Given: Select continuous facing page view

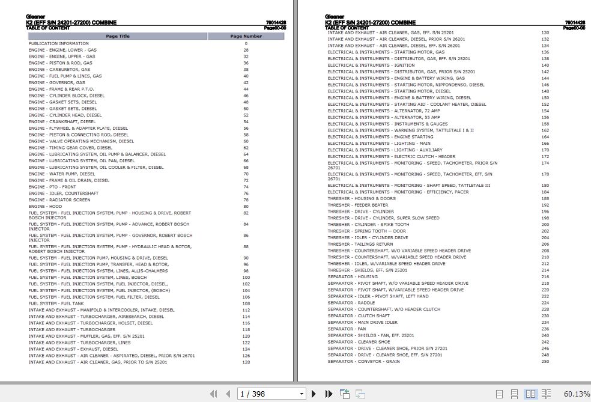Looking at the screenshot, I should [546, 394].
